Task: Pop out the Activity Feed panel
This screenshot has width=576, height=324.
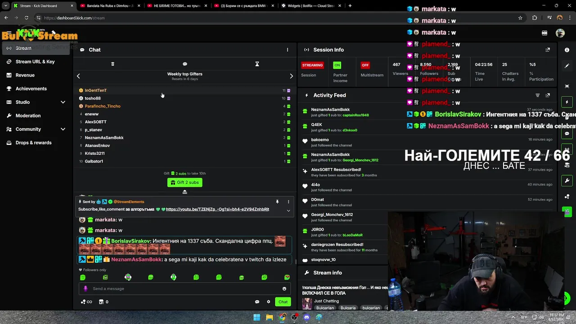Action: 548,95
